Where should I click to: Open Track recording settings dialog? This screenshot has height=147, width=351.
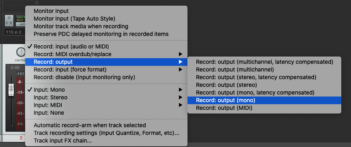pyautogui.click(x=106, y=133)
